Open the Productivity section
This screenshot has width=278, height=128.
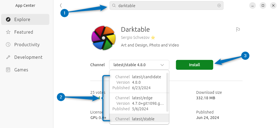[25, 45]
